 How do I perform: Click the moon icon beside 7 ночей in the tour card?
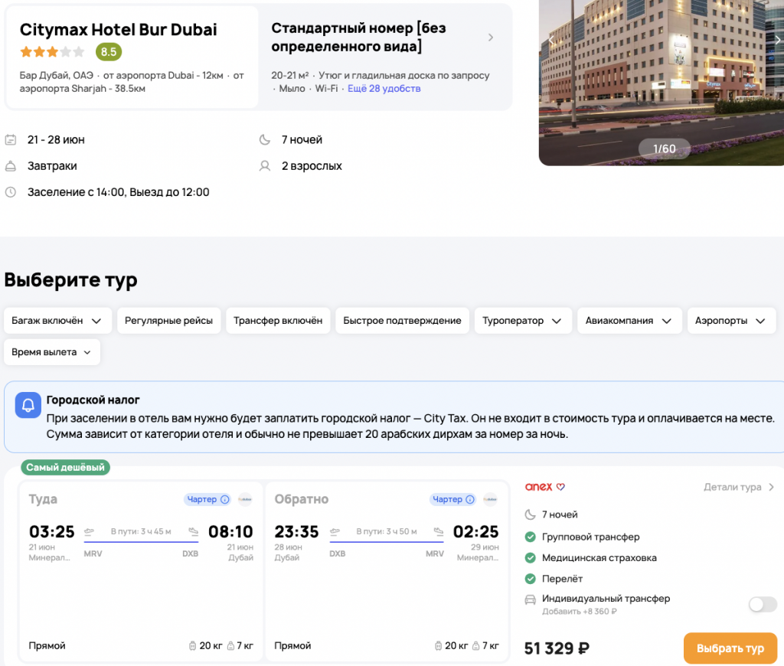tap(530, 514)
